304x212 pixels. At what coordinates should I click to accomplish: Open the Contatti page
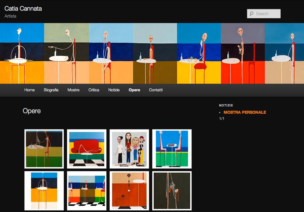pos(156,90)
